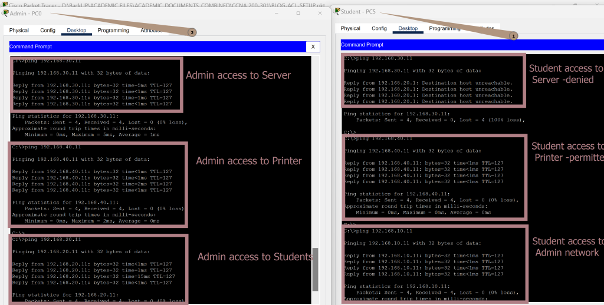Open the Physical tab in Admin window
Image resolution: width=604 pixels, height=305 pixels.
(19, 30)
